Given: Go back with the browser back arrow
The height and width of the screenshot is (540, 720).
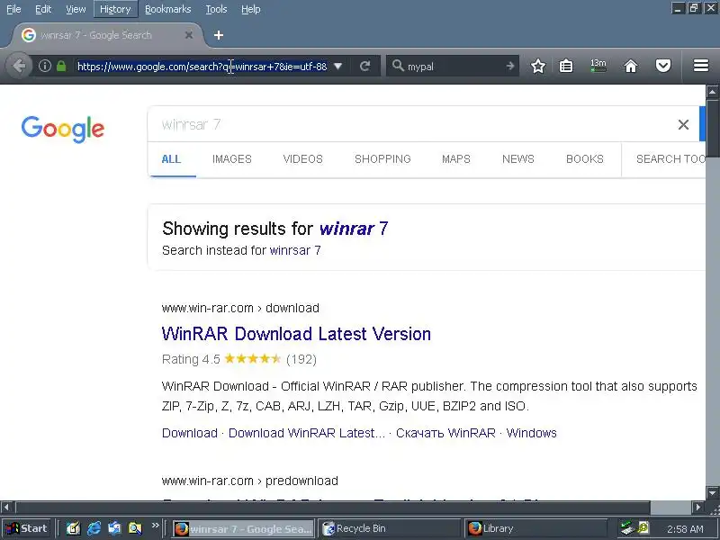Looking at the screenshot, I should tap(19, 66).
